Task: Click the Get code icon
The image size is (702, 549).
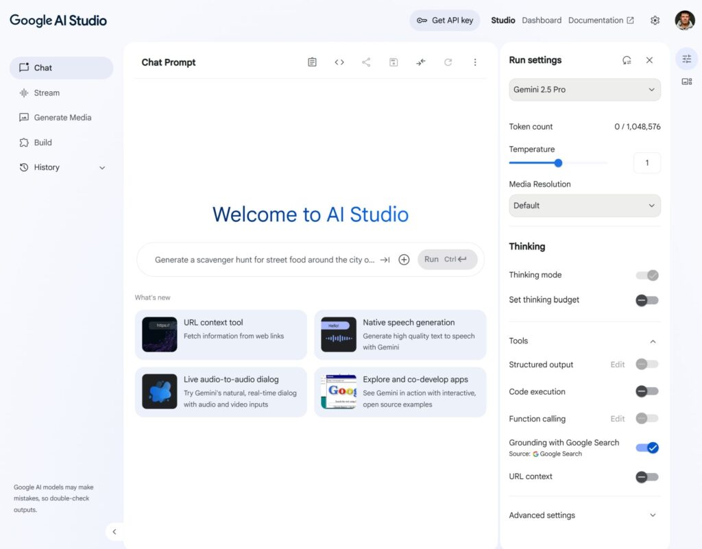Action: pos(339,60)
